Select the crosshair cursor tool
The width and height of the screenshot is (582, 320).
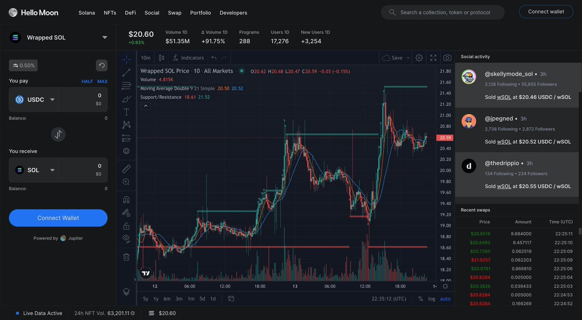pos(126,60)
